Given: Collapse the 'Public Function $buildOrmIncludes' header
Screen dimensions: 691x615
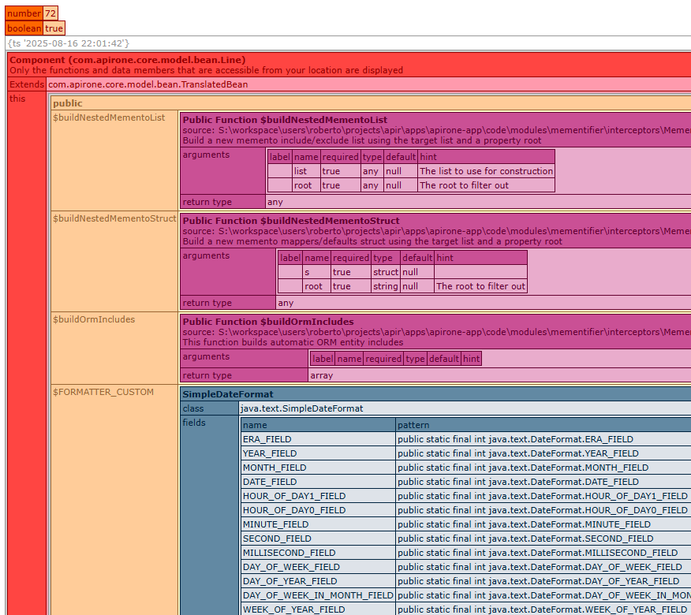Looking at the screenshot, I should [267, 322].
